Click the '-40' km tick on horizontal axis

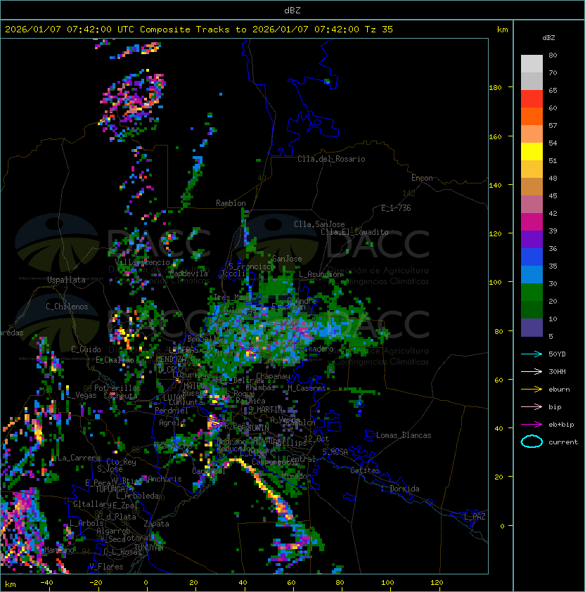coord(47,583)
